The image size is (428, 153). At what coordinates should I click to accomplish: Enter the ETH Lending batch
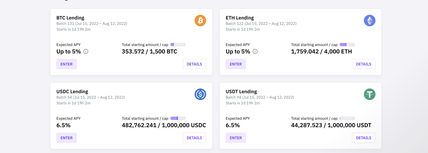(236, 64)
